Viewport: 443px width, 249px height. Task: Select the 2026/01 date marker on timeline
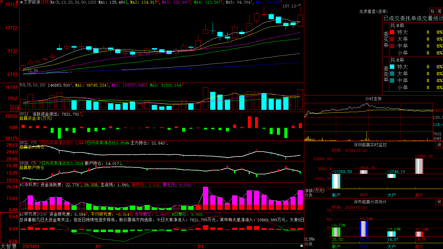31,246
